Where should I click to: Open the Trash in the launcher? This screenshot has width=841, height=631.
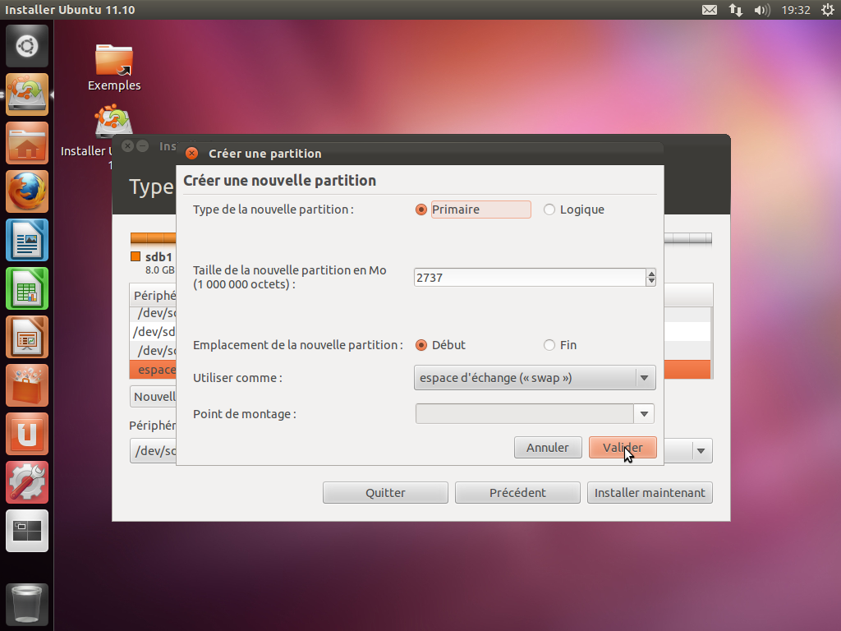(x=27, y=605)
